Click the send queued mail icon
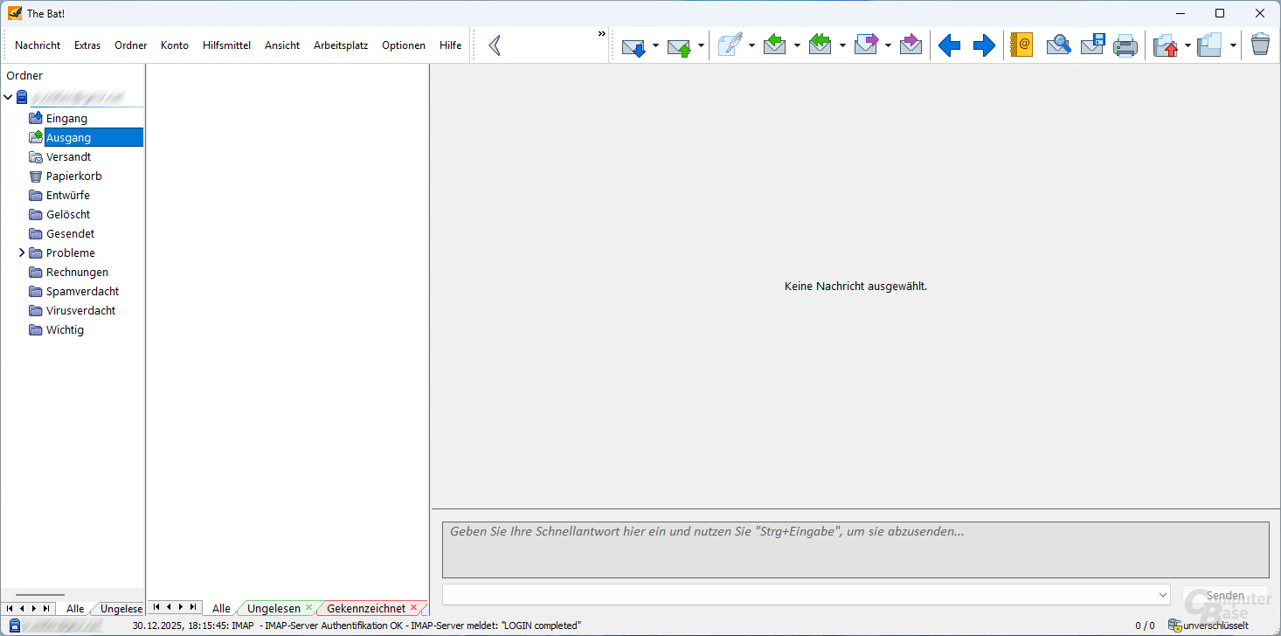The image size is (1281, 636). [x=680, y=45]
